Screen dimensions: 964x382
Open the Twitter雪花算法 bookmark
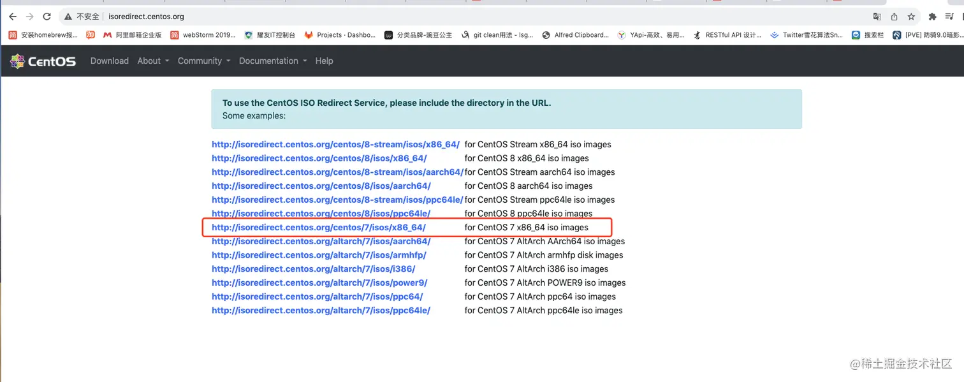click(x=807, y=35)
